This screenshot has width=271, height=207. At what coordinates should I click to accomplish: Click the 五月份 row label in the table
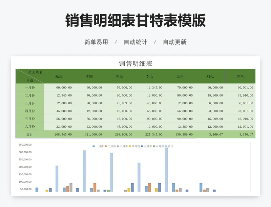[30, 119]
